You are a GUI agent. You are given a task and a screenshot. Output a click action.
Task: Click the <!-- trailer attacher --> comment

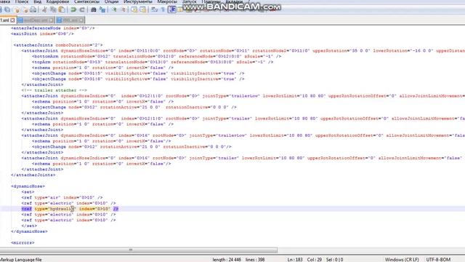54,90
